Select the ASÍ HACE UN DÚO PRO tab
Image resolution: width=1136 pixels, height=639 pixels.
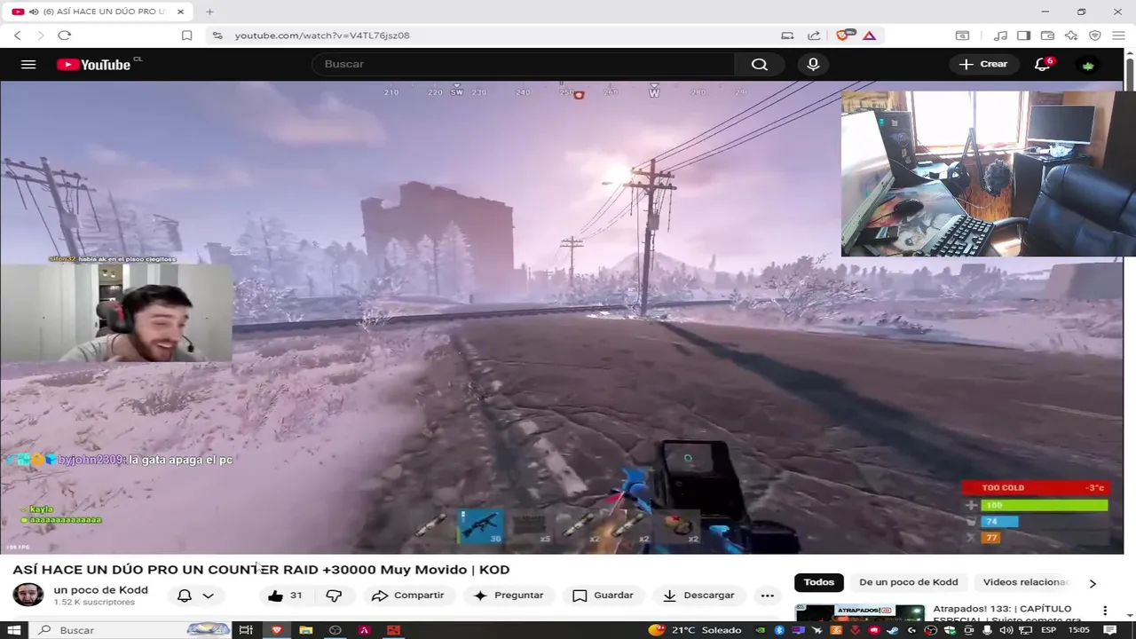[98, 12]
